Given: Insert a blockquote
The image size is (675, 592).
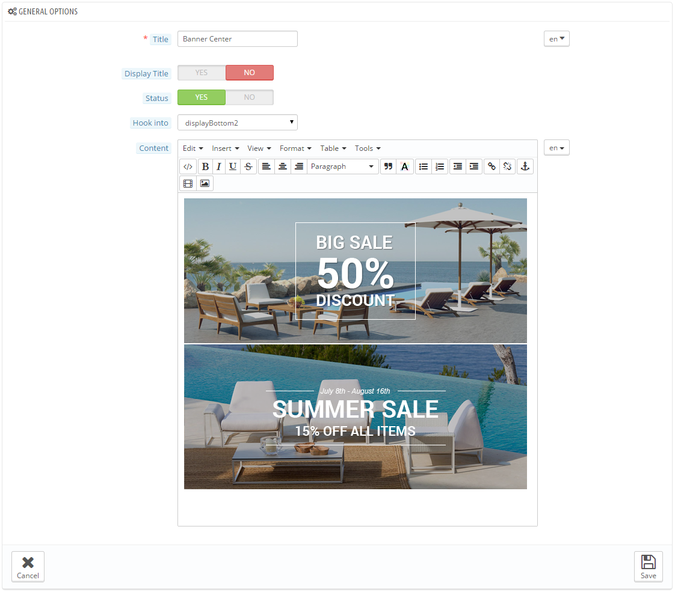Looking at the screenshot, I should click(x=388, y=167).
